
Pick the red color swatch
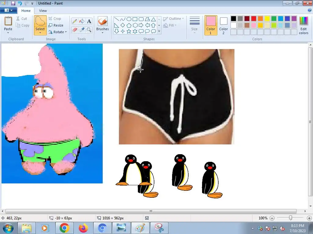point(254,19)
